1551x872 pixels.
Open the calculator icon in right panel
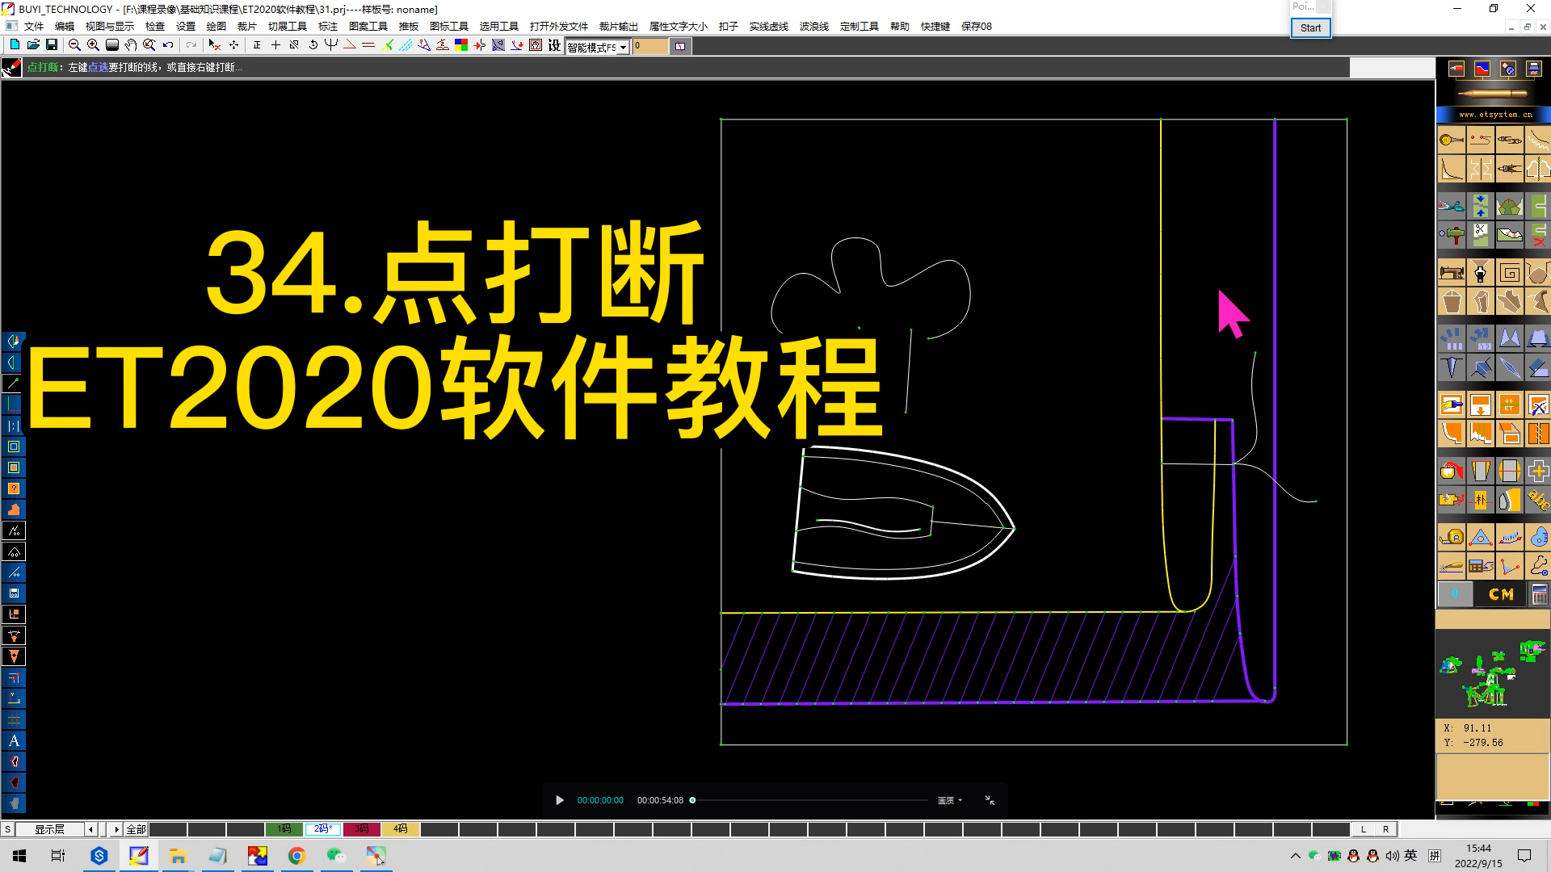(x=1539, y=594)
